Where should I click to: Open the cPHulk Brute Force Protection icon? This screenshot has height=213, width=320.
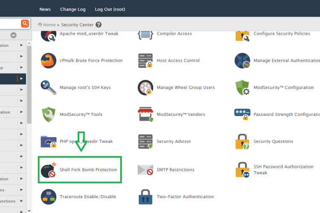click(x=49, y=60)
